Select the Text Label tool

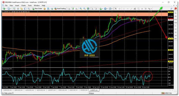146,9
